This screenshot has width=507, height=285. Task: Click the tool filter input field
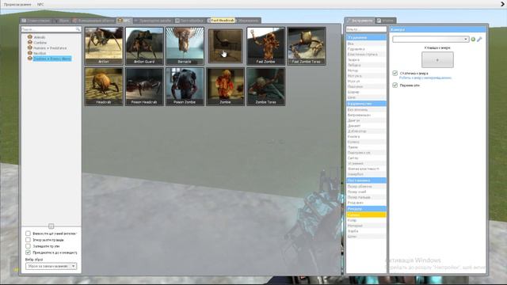click(x=366, y=29)
